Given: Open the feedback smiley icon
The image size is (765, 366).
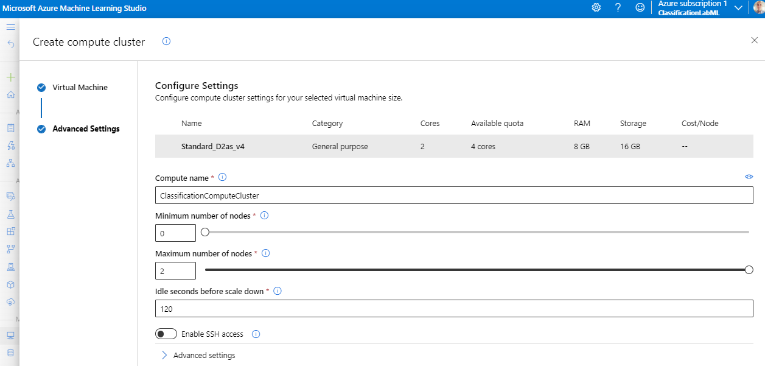Looking at the screenshot, I should [640, 7].
